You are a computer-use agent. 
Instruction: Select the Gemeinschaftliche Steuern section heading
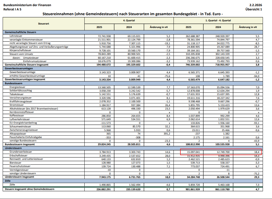point(21,32)
